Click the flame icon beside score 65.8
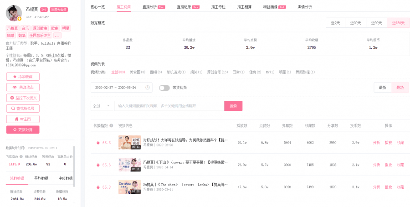410x207 pixels. tap(98, 143)
